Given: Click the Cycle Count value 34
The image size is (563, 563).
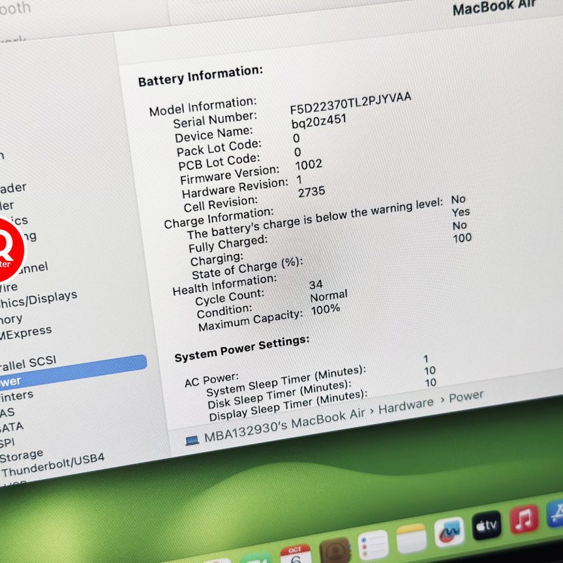Looking at the screenshot, I should click(316, 285).
